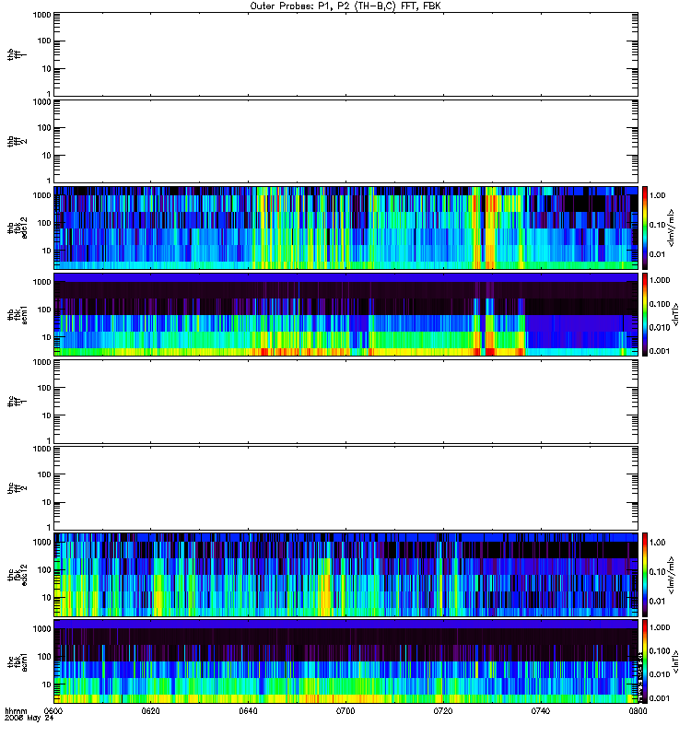Click the 0.001 value on thc scm1 color bar
The image size is (691, 737).
click(x=660, y=698)
